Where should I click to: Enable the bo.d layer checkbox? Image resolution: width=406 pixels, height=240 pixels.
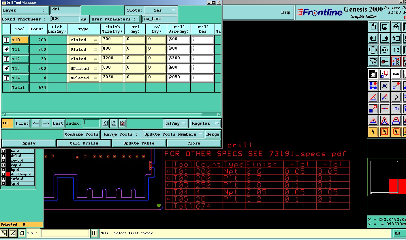coord(3,151)
